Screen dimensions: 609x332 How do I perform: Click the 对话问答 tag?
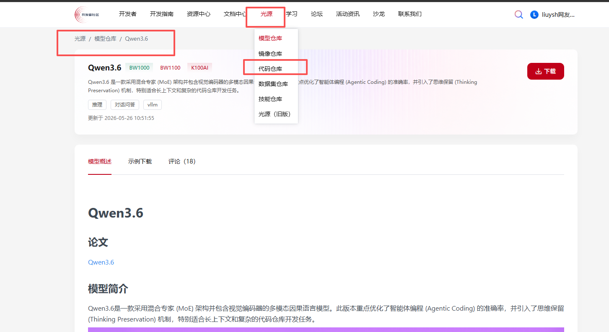point(125,105)
